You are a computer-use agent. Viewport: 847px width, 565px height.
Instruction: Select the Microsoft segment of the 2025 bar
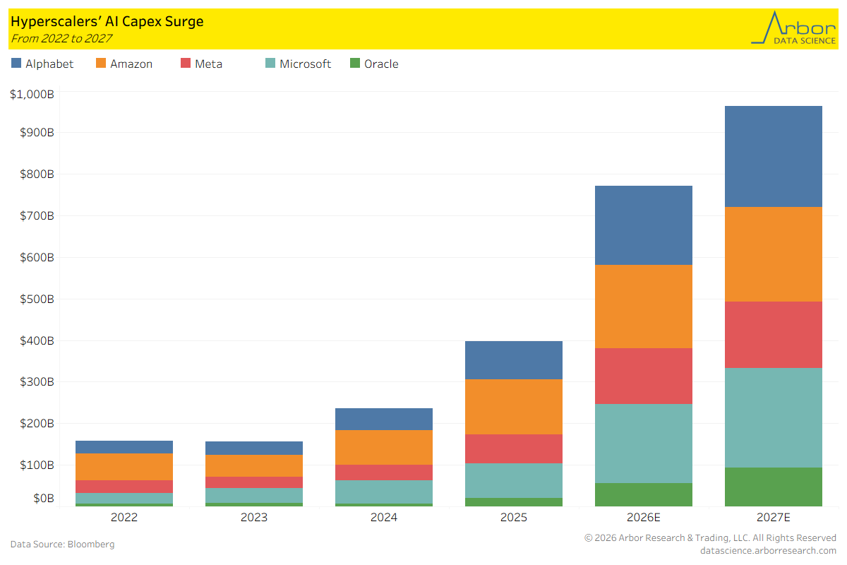click(514, 480)
